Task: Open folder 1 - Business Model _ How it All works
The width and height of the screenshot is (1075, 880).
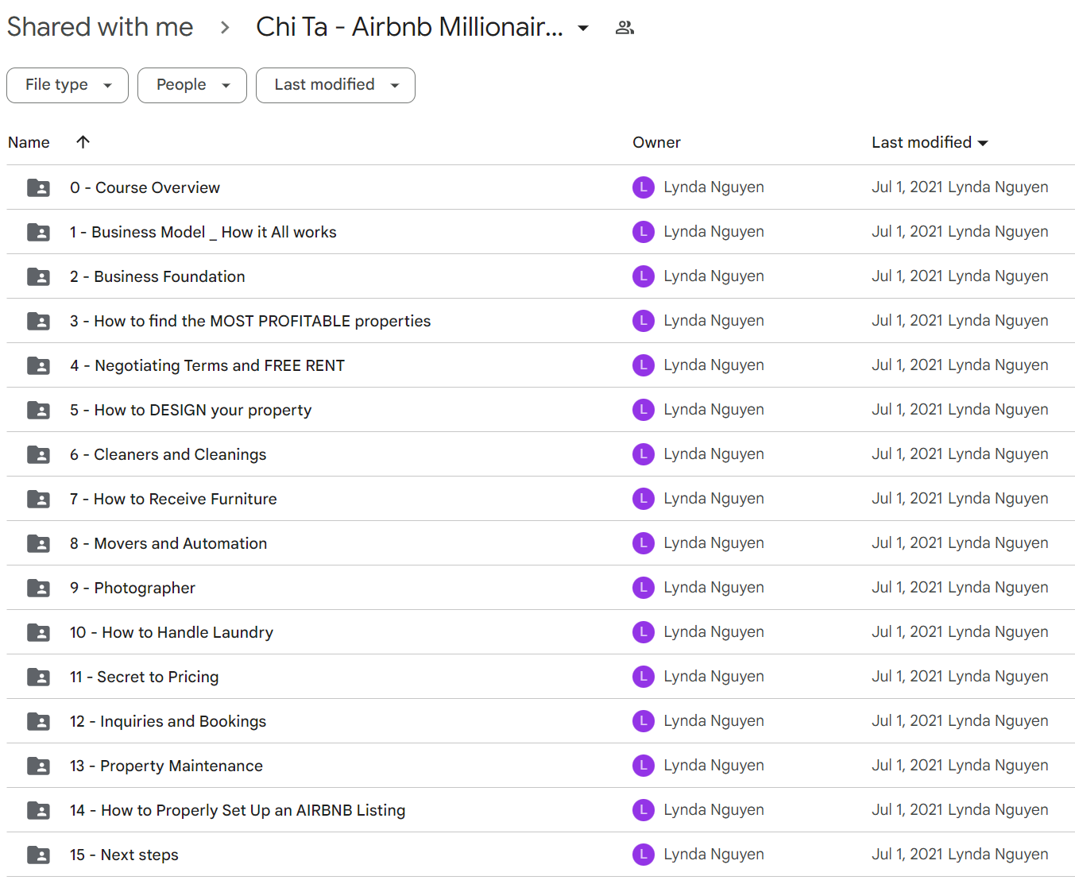Action: pos(203,232)
